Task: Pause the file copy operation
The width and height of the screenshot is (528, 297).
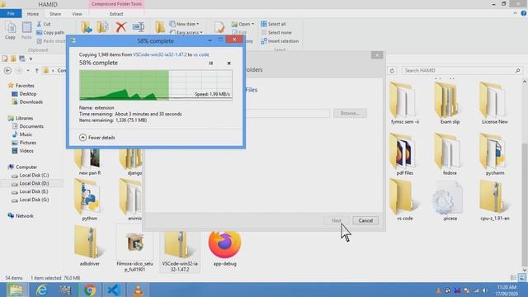Action: tap(211, 63)
